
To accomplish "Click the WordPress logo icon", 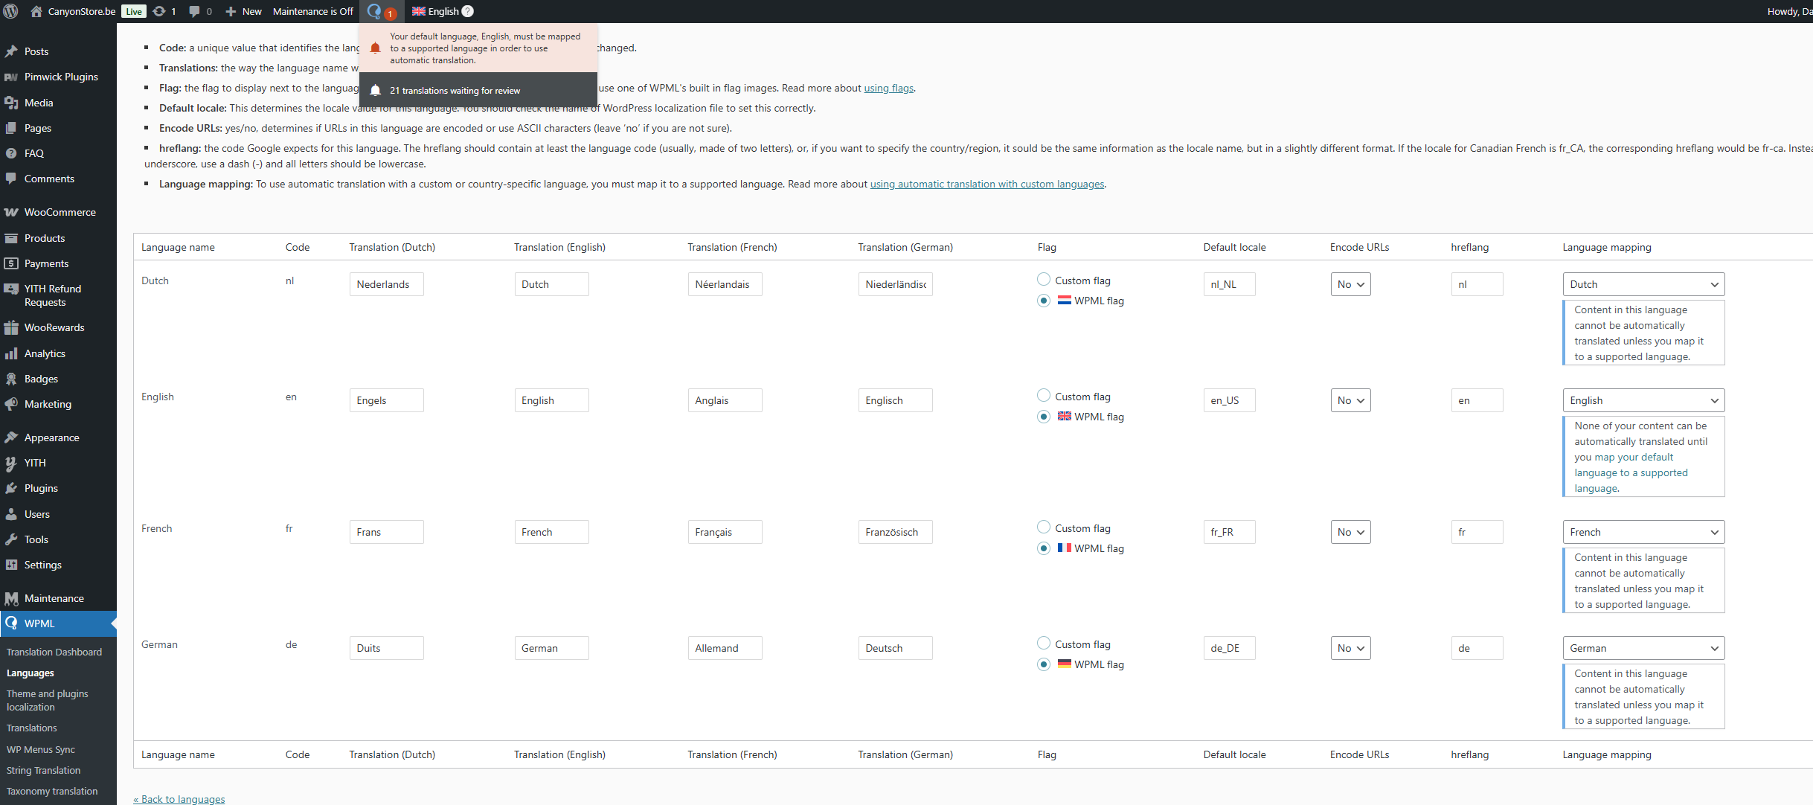I will pos(10,11).
